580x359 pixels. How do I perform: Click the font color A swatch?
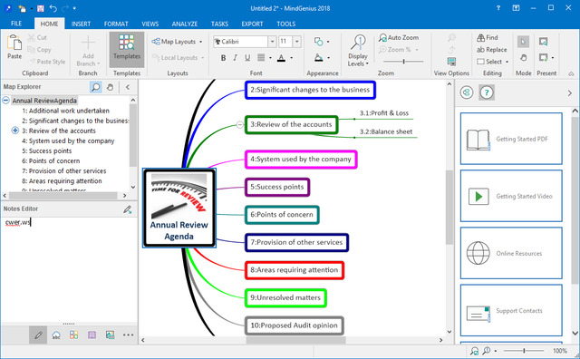(x=281, y=58)
